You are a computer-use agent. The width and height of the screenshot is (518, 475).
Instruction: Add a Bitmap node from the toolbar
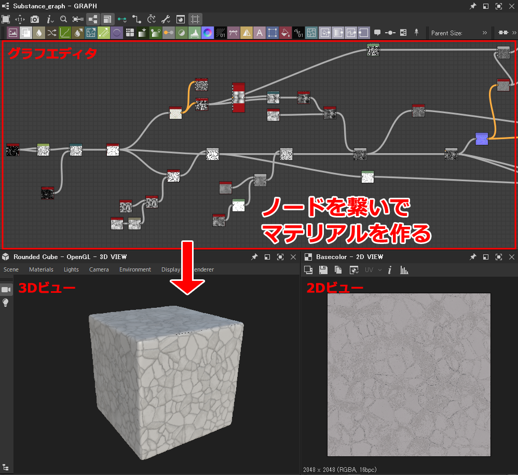[13, 33]
